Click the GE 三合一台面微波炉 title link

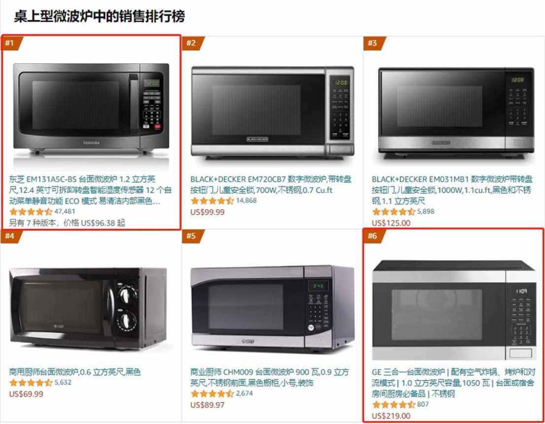tap(453, 383)
